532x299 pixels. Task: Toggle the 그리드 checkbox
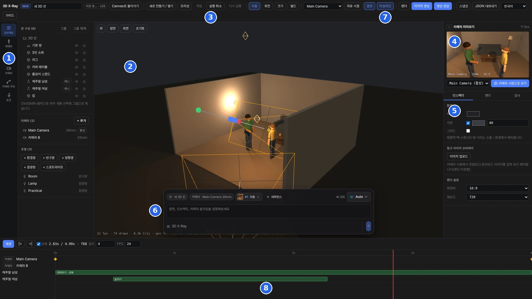(468, 131)
